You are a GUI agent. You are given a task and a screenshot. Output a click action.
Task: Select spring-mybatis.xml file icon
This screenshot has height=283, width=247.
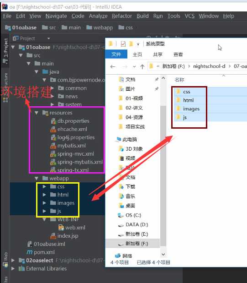tap(53, 162)
